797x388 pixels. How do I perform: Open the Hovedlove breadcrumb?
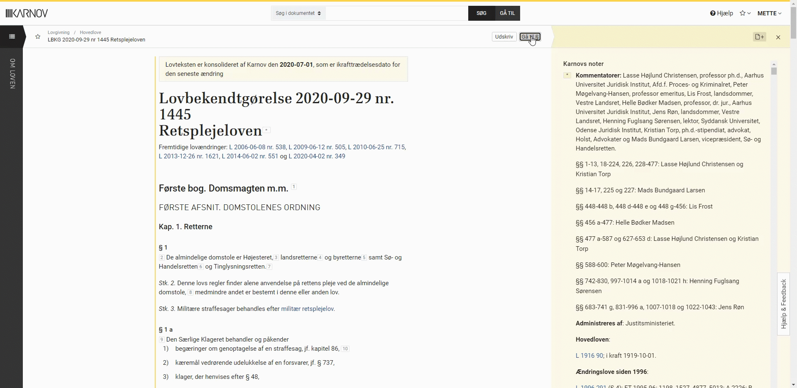tap(90, 32)
